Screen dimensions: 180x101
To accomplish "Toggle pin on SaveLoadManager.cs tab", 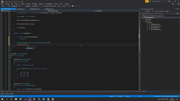I will tap(13, 9).
